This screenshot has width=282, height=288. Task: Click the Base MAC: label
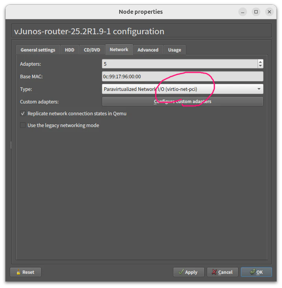pyautogui.click(x=31, y=76)
